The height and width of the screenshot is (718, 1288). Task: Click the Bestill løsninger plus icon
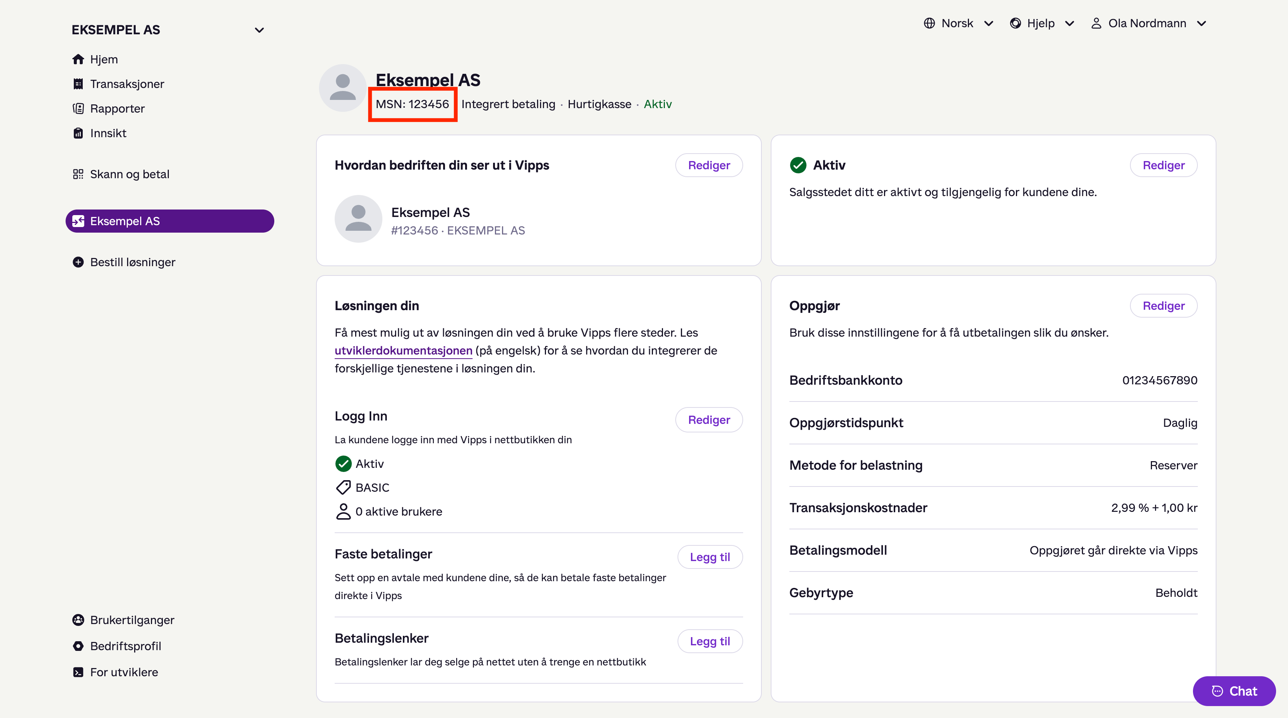(78, 262)
